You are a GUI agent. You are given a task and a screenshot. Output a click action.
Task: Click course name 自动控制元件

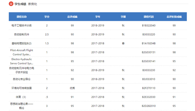22,34
